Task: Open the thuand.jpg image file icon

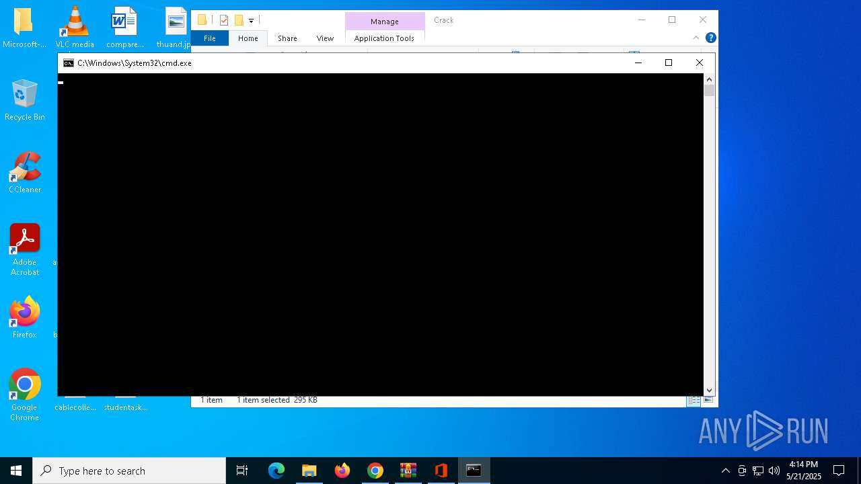Action: 175,28
